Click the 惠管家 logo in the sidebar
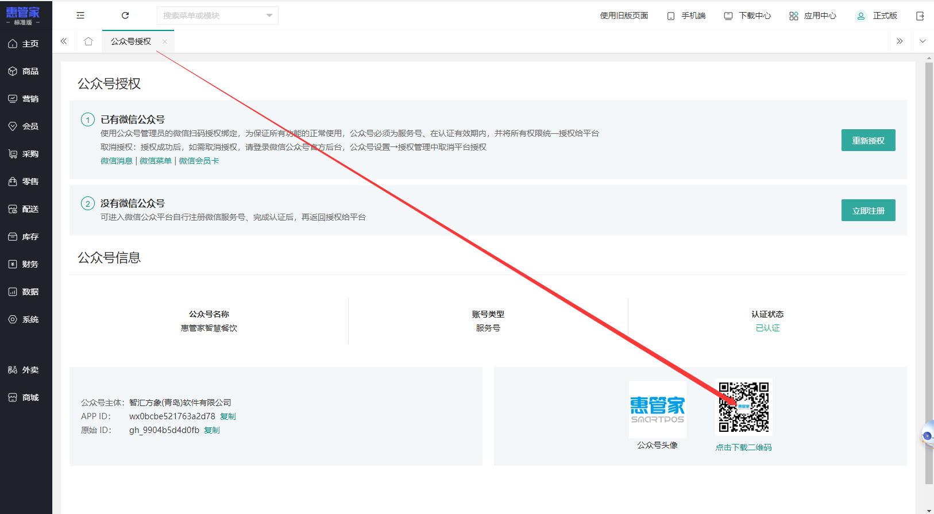This screenshot has width=934, height=514. pyautogui.click(x=23, y=16)
